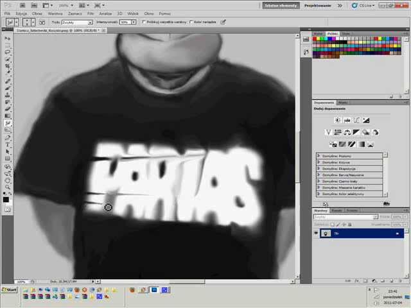The image size is (411, 308).
Task: Switch to Istotne elementy workspace
Action: 281,6
